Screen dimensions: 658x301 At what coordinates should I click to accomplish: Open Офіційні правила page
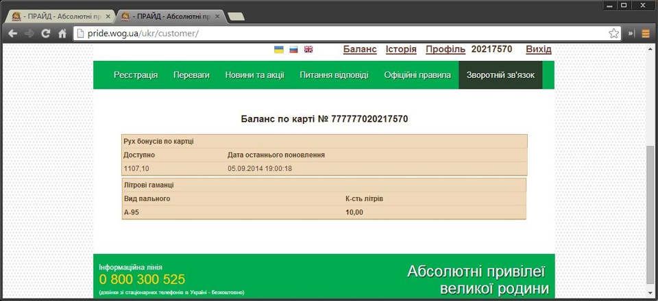point(417,75)
